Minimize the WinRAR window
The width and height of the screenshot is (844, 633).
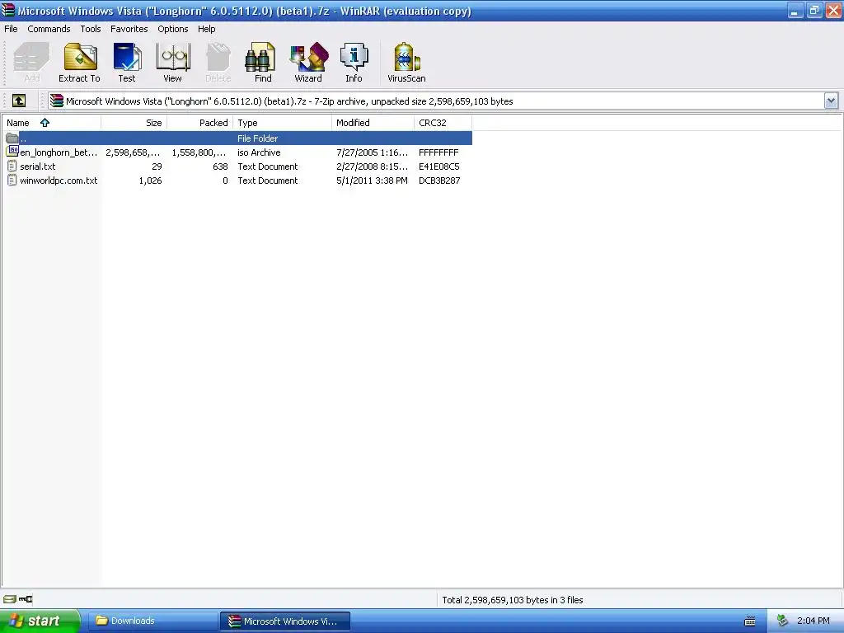pos(795,11)
